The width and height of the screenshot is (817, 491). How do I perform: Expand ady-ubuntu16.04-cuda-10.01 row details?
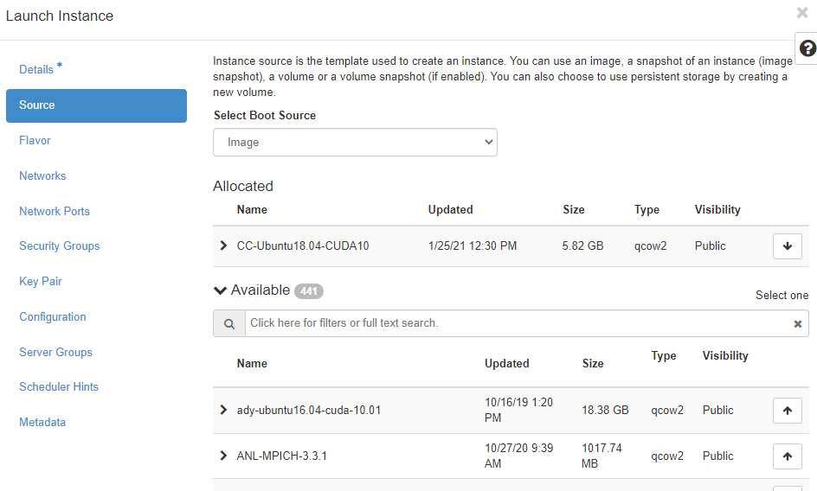pos(224,411)
